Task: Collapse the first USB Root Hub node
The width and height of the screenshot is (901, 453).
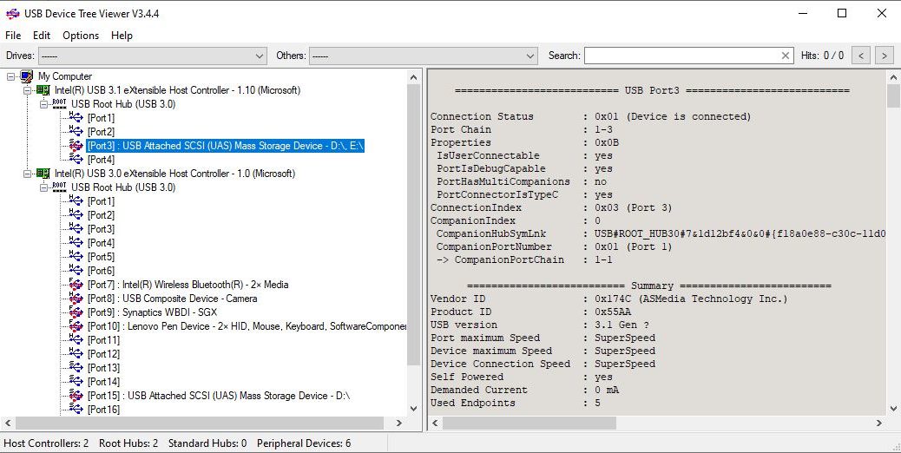Action: pos(43,104)
